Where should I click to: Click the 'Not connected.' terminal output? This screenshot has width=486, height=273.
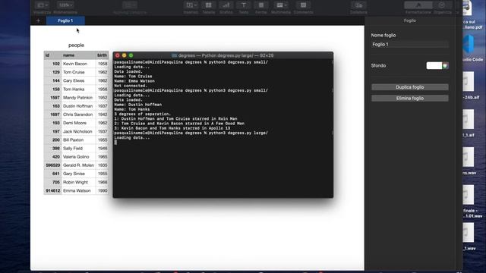[131, 86]
